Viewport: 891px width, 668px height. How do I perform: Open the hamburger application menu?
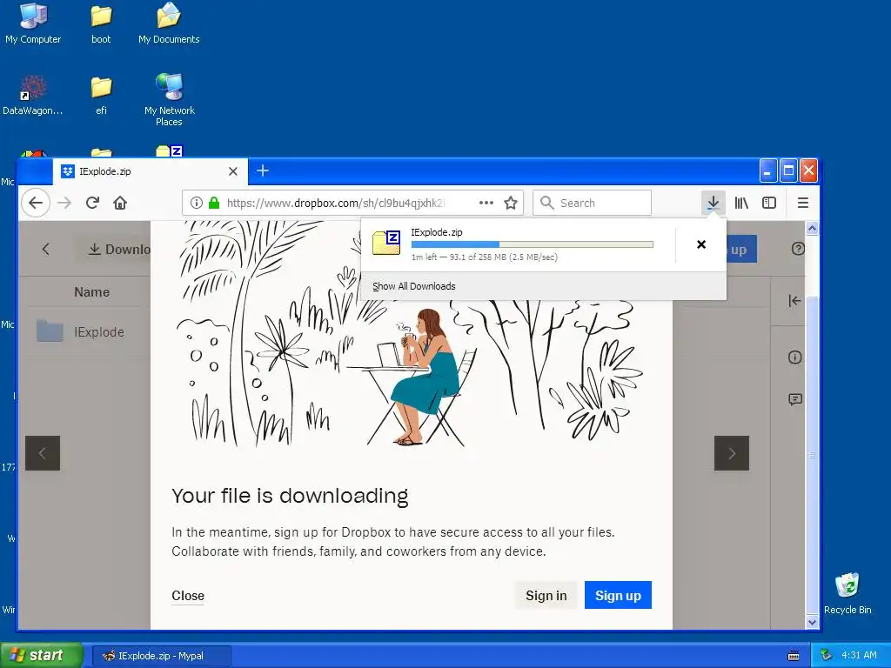(803, 203)
